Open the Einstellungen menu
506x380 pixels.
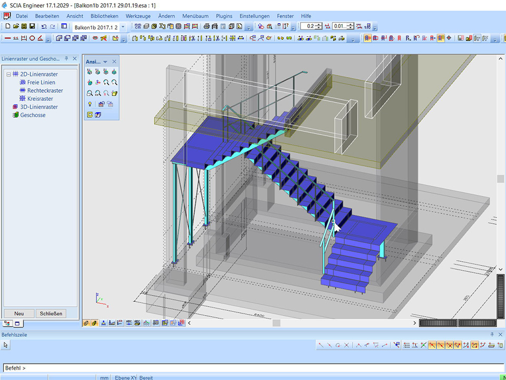click(x=254, y=16)
